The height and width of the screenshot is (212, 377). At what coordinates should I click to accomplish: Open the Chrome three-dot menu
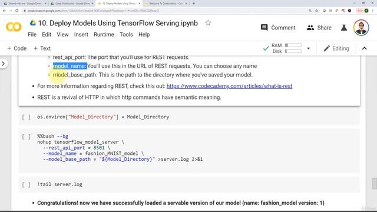pyautogui.click(x=373, y=11)
